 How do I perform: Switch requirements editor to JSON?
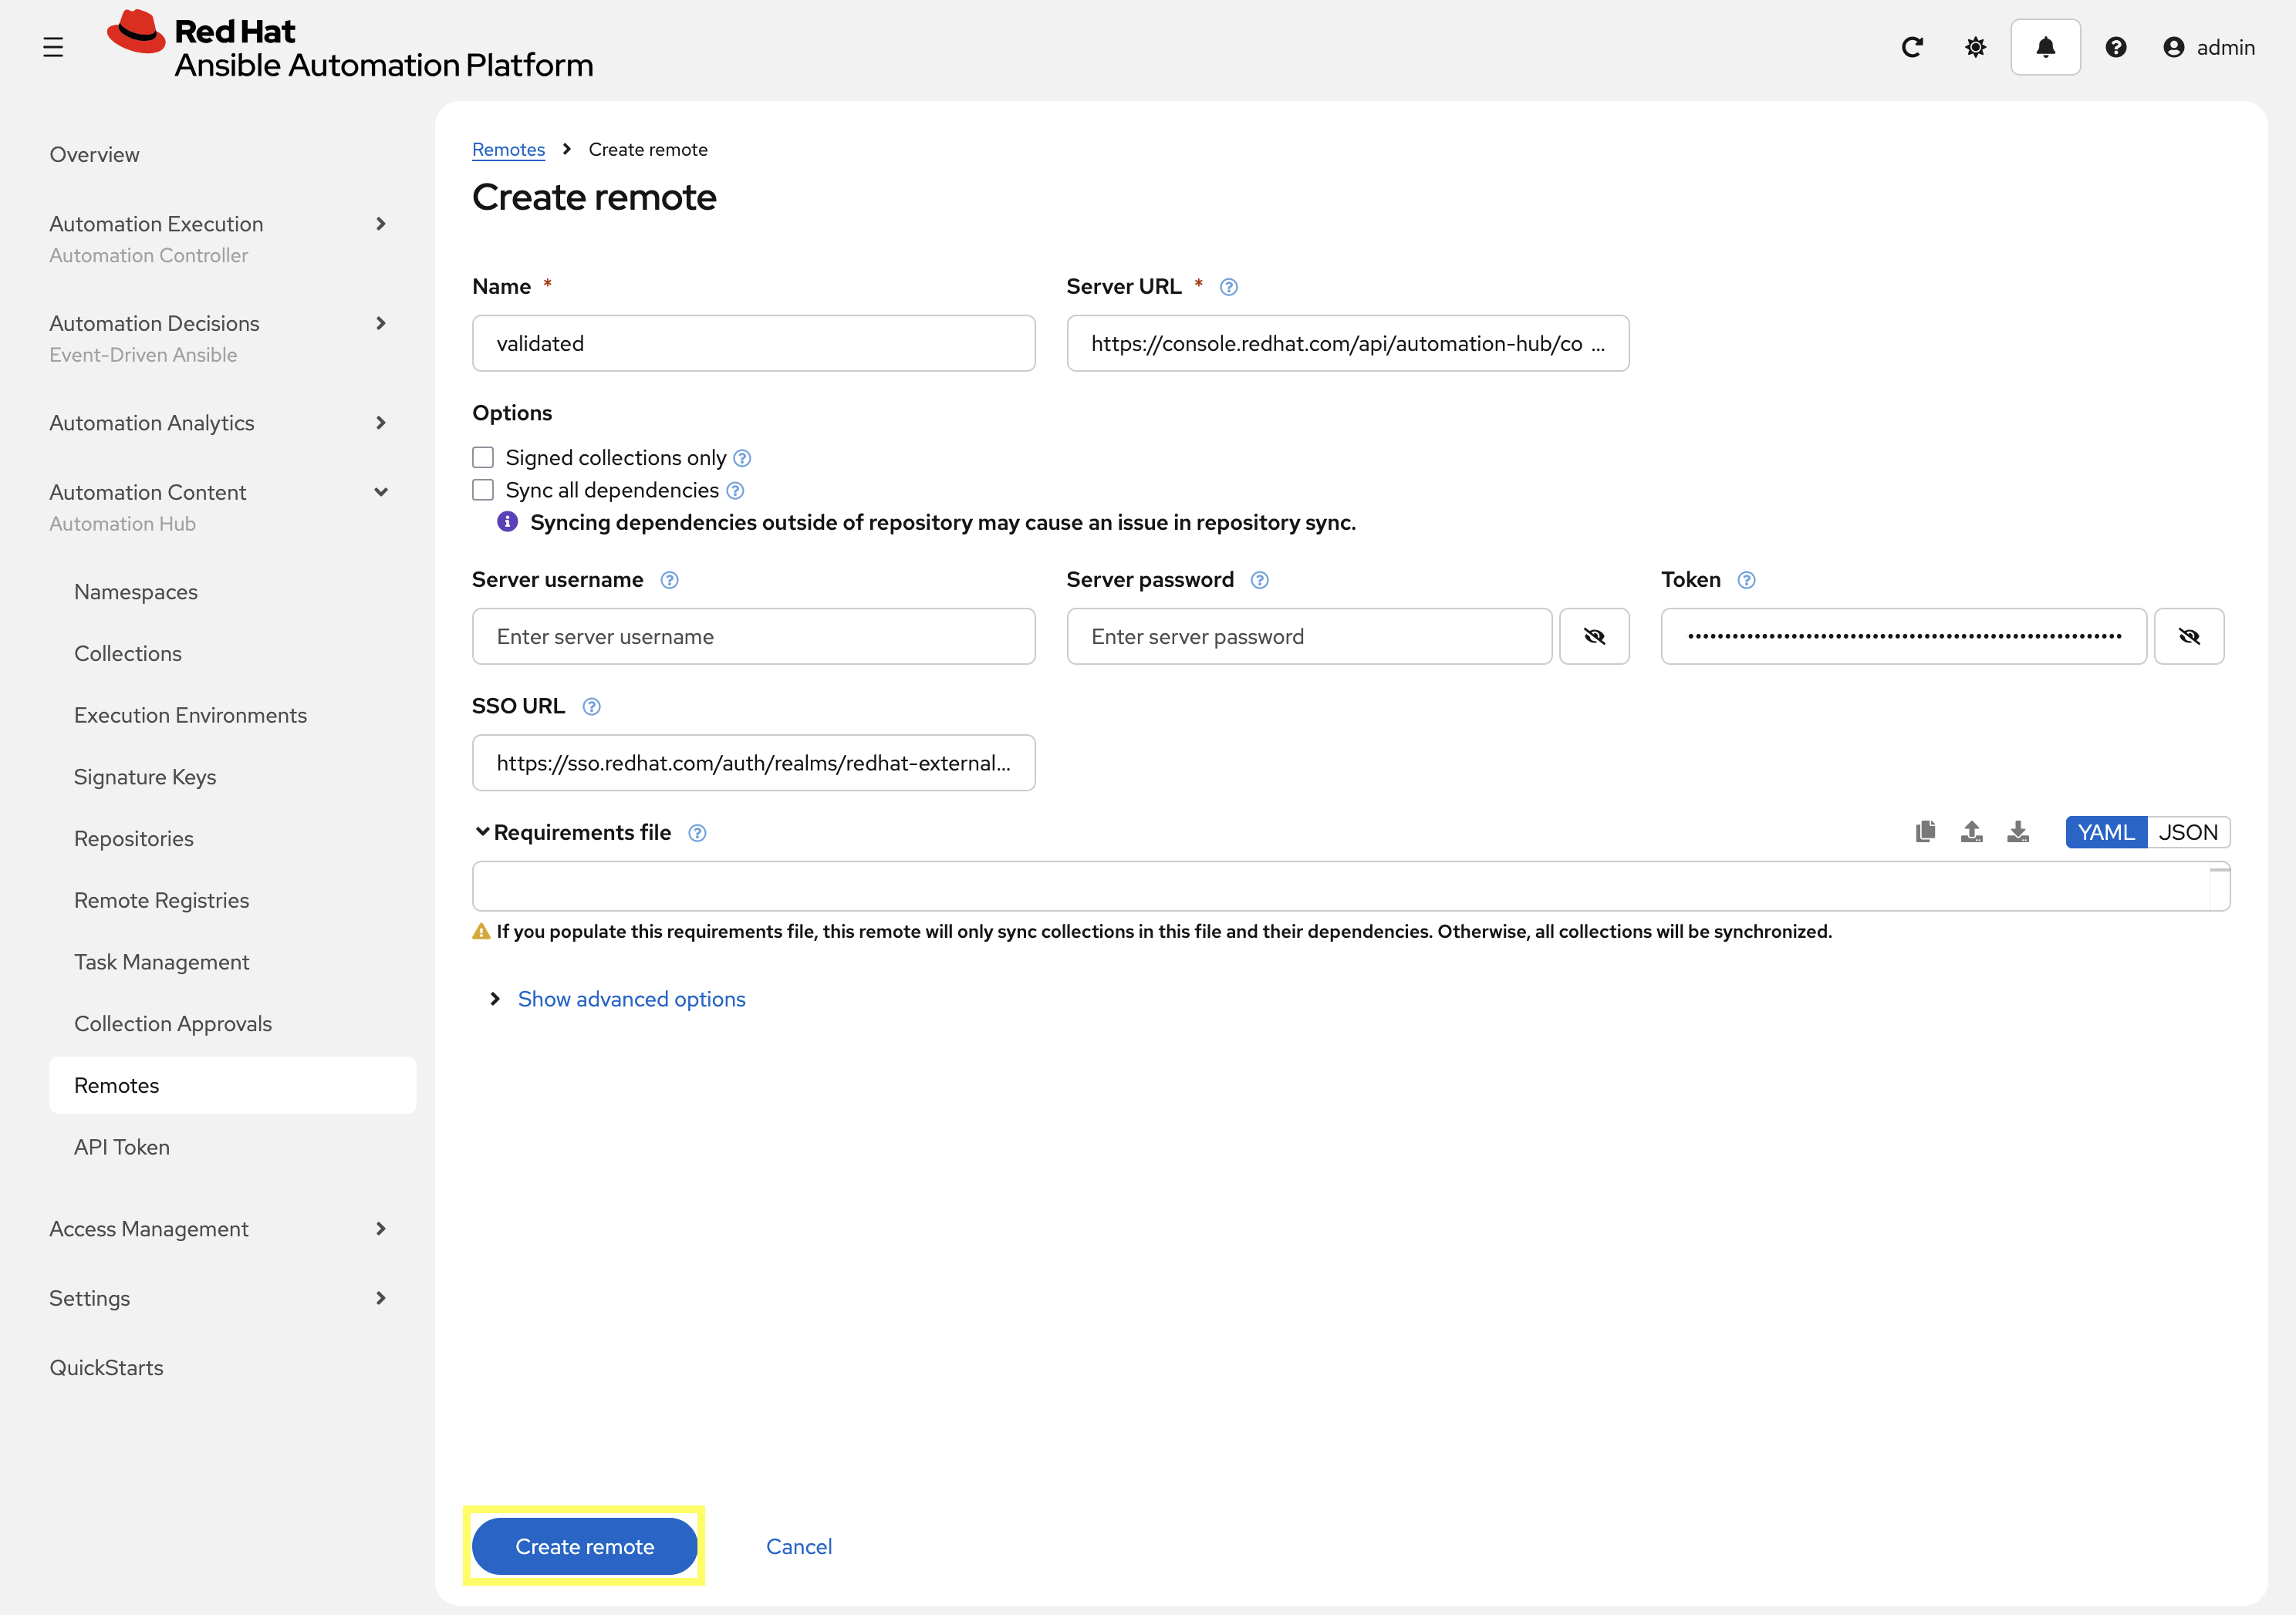coord(2187,831)
